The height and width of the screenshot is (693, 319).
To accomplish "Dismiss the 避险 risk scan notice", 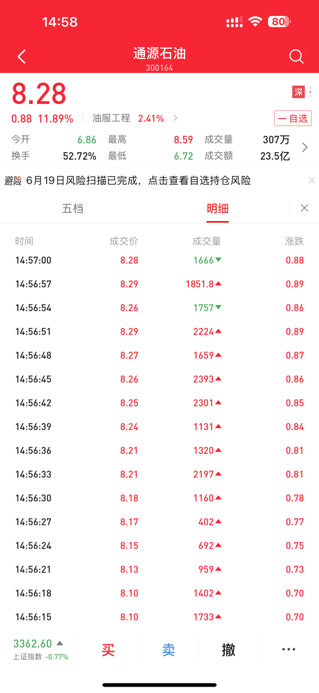I will [x=312, y=180].
